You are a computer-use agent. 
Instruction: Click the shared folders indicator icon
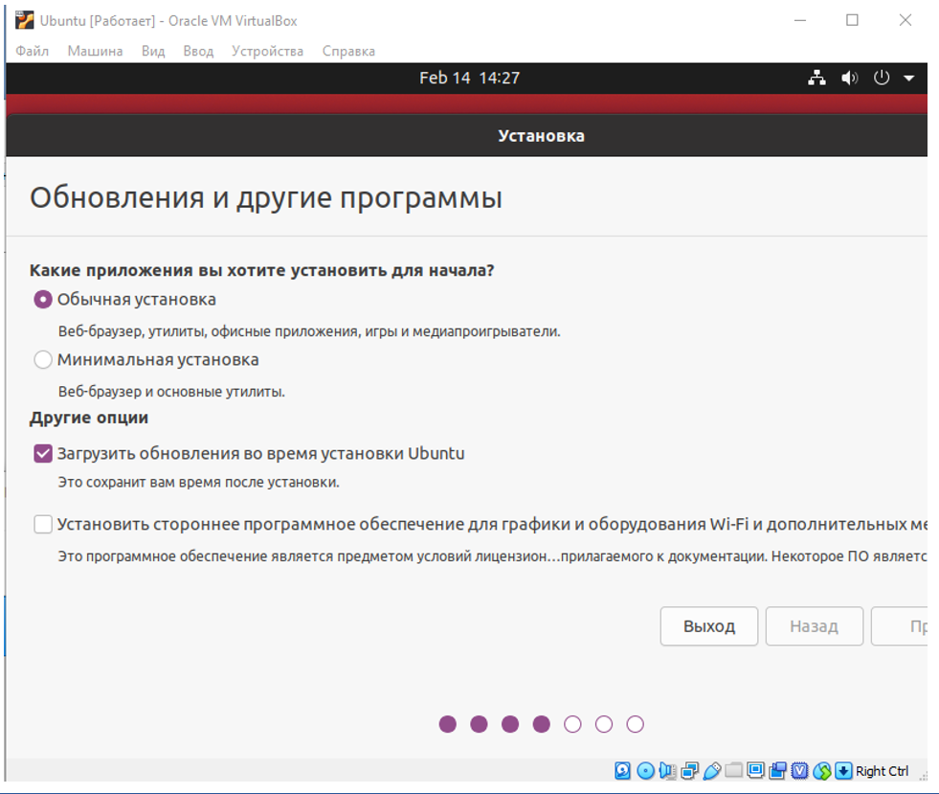tap(733, 770)
